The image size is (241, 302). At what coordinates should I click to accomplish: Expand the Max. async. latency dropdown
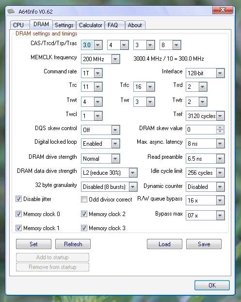click(220, 144)
